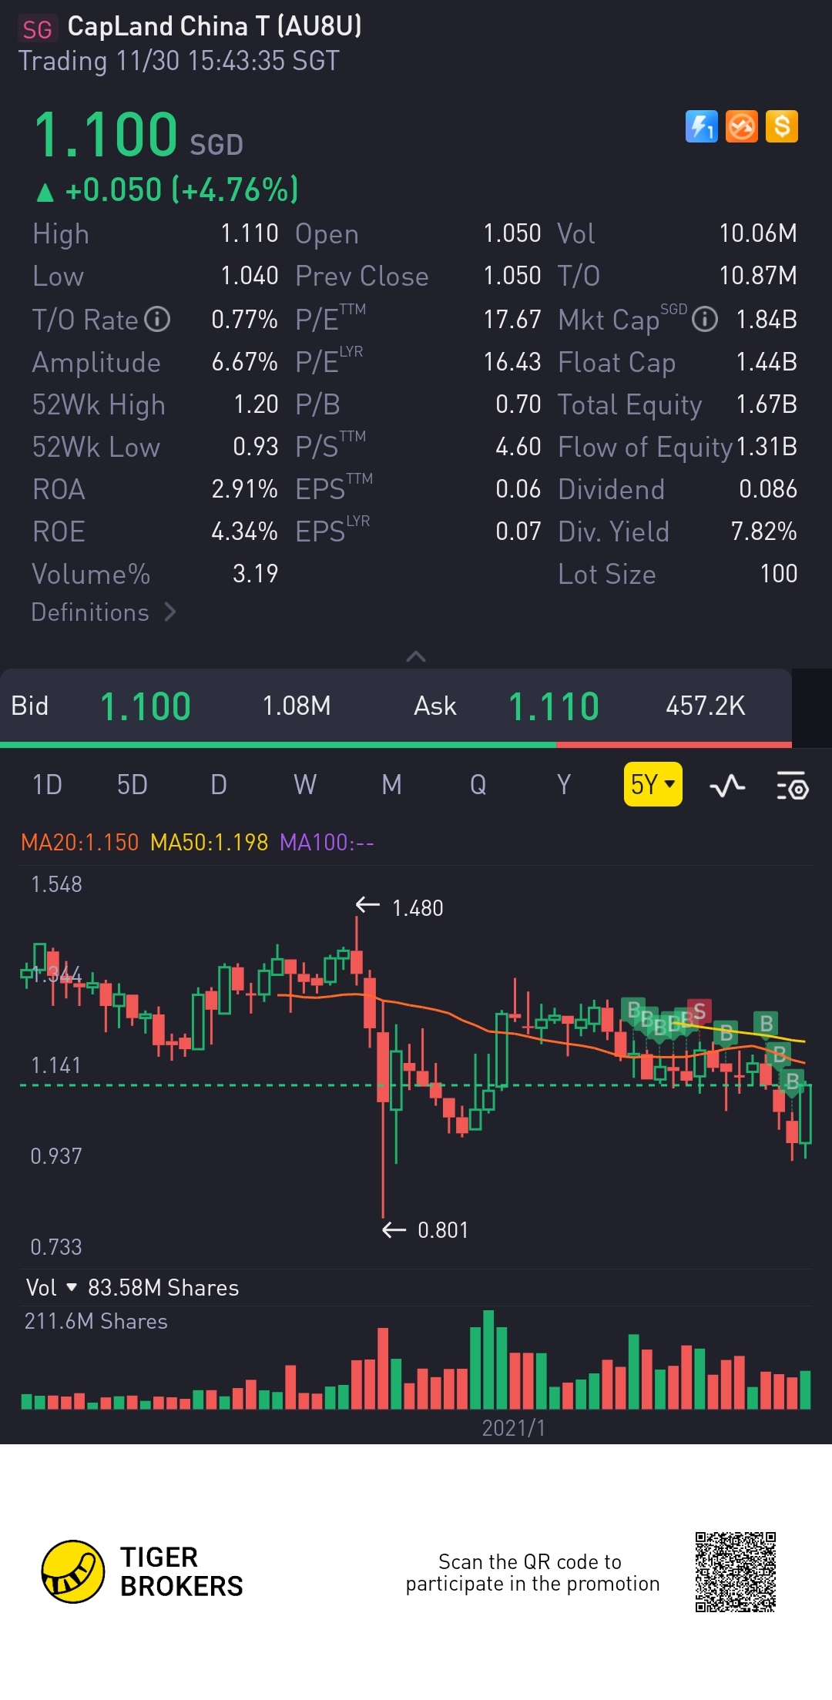Viewport: 832px width, 1700px height.
Task: Switch to the 5D chart tab
Action: click(x=133, y=785)
